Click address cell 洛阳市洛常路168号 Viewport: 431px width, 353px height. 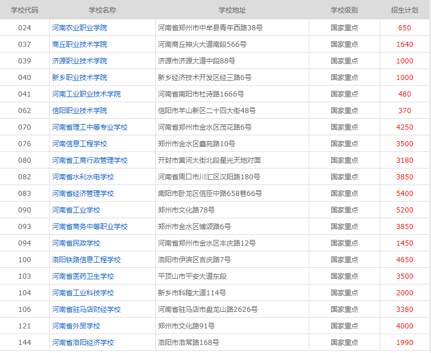click(188, 342)
